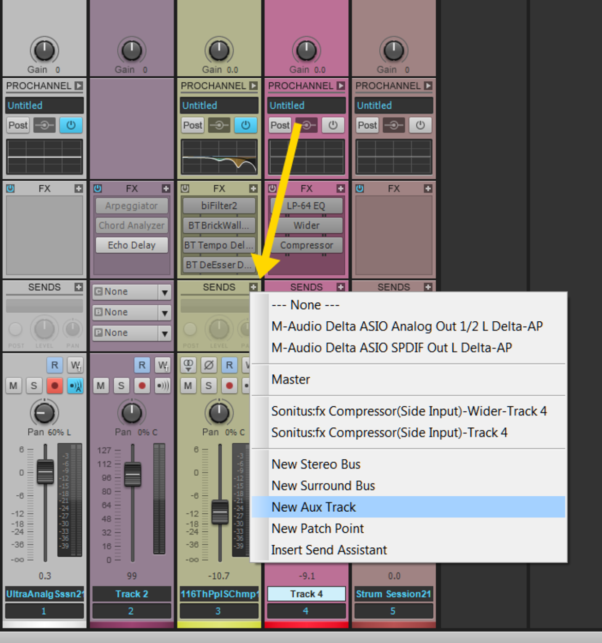Click the ProChannel link icon on track 5
Image resolution: width=602 pixels, height=643 pixels.
tap(394, 125)
